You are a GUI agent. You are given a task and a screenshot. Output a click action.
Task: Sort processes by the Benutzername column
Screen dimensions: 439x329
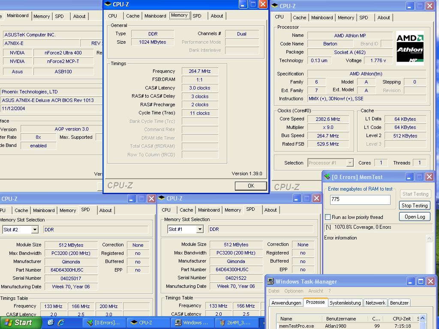[x=345, y=318]
